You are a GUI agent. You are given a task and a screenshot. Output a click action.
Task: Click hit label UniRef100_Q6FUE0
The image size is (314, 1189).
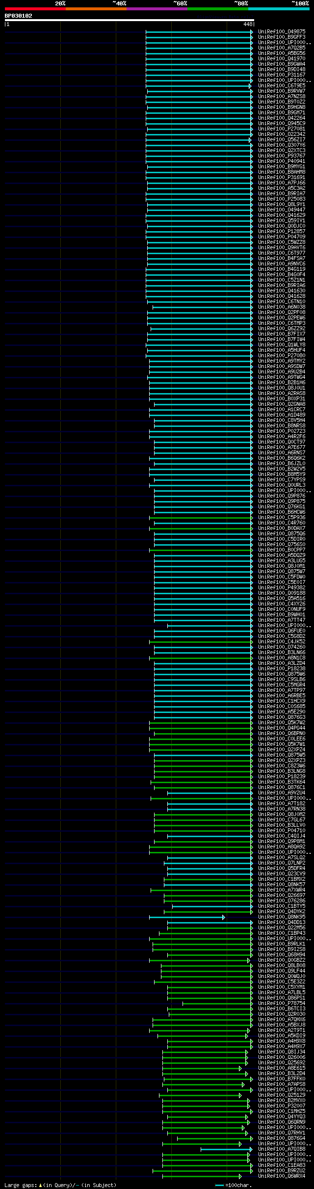click(x=282, y=631)
